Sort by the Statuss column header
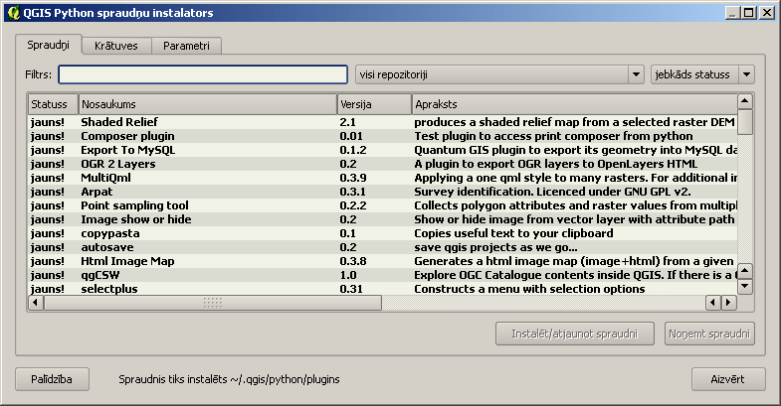781x406 pixels. point(53,104)
